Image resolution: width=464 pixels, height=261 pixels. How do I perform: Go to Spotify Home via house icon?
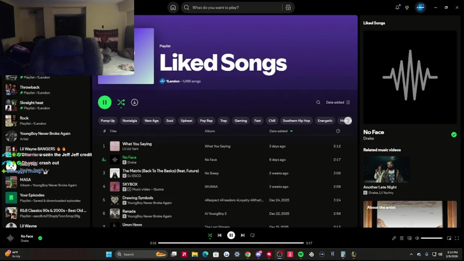pyautogui.click(x=173, y=7)
